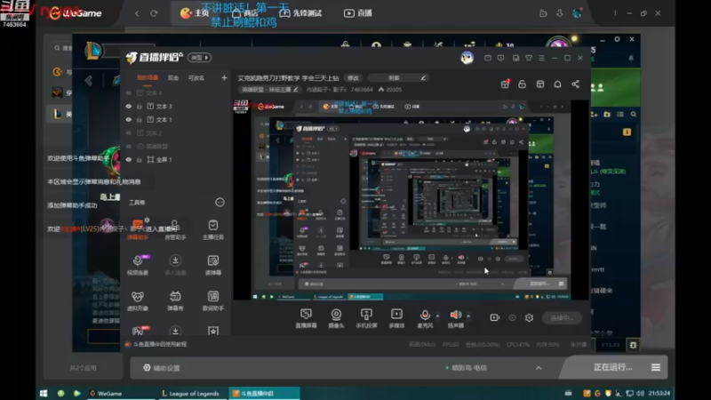Screen dimensions: 711x400
Task: Add a 手机投屏 phone casting source
Action: 366,318
